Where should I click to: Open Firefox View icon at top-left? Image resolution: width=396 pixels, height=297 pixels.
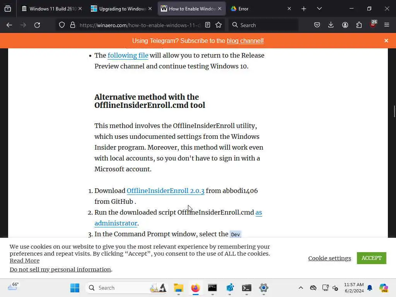tap(8, 9)
